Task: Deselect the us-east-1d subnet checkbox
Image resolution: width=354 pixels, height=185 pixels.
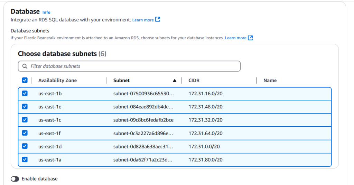Action: coord(25,146)
